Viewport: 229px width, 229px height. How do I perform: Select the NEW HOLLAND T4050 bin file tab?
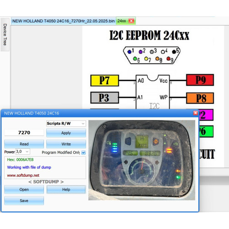click(x=63, y=21)
